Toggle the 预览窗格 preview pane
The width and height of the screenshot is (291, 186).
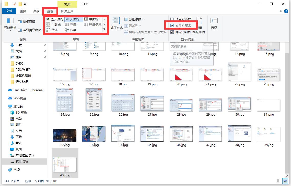click(27, 22)
